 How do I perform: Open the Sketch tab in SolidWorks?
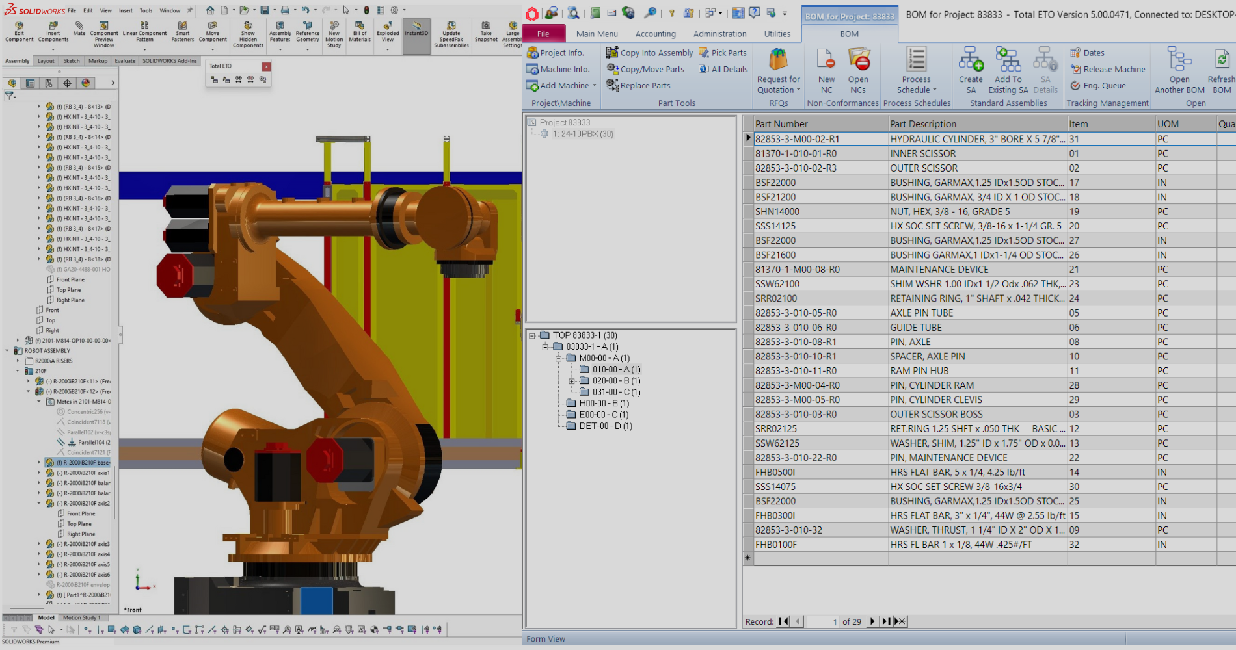72,61
